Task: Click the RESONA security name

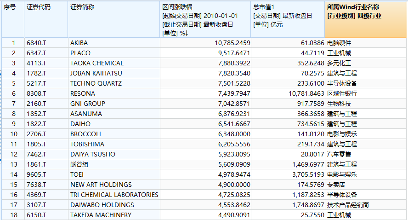Action: (82, 93)
